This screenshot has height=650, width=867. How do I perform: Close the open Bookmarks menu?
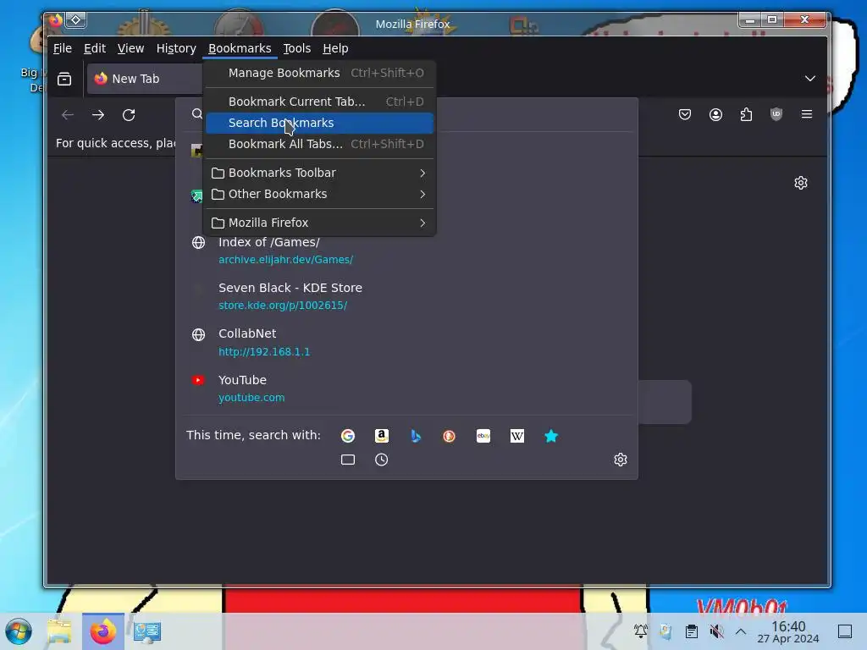240,48
